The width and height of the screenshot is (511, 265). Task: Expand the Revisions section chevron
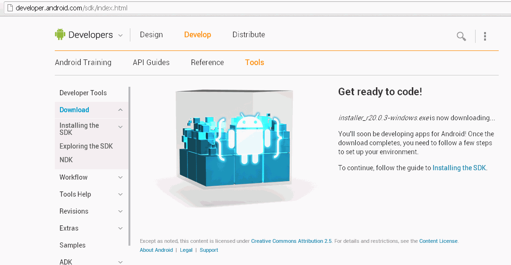click(x=120, y=211)
